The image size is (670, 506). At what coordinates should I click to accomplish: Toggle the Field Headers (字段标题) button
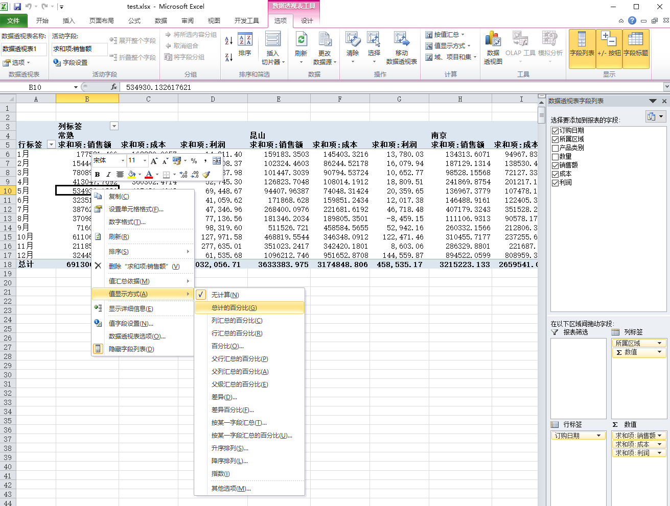pyautogui.click(x=636, y=49)
